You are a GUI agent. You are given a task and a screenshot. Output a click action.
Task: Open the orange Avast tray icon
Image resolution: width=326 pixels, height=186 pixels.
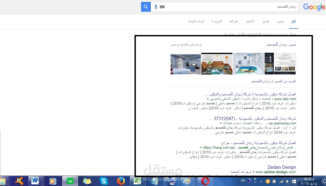click(x=268, y=181)
